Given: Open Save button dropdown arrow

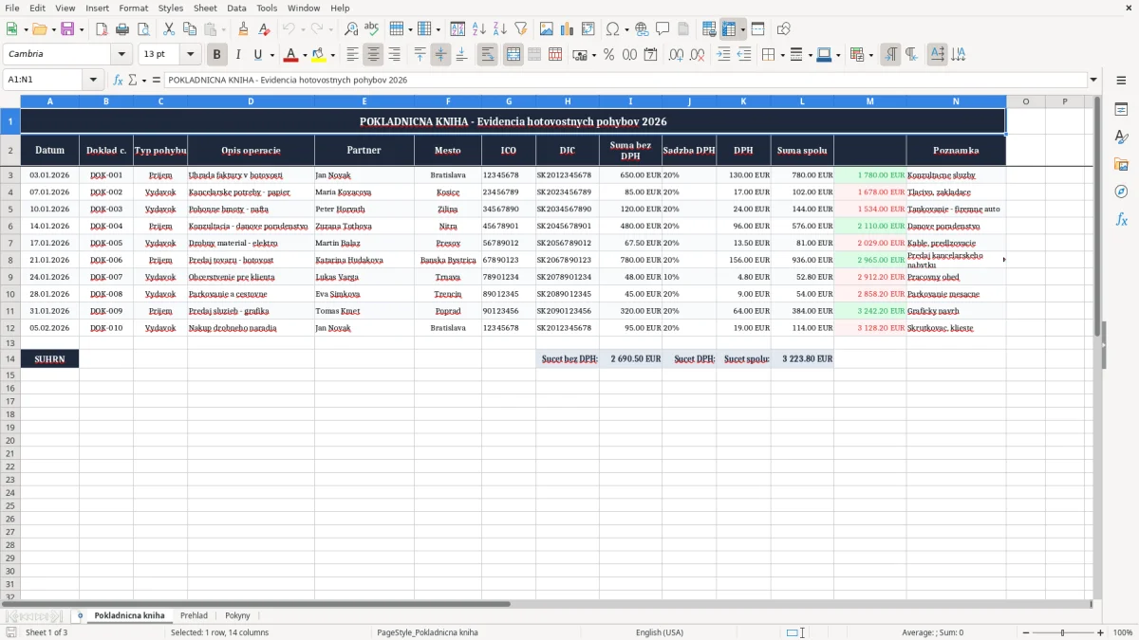Looking at the screenshot, I should point(82,29).
